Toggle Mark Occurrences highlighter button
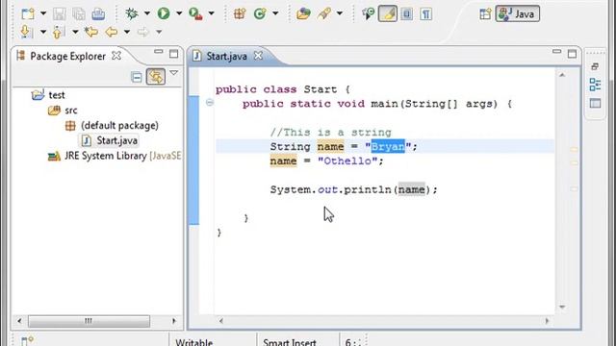This screenshot has width=616, height=346. pos(387,13)
